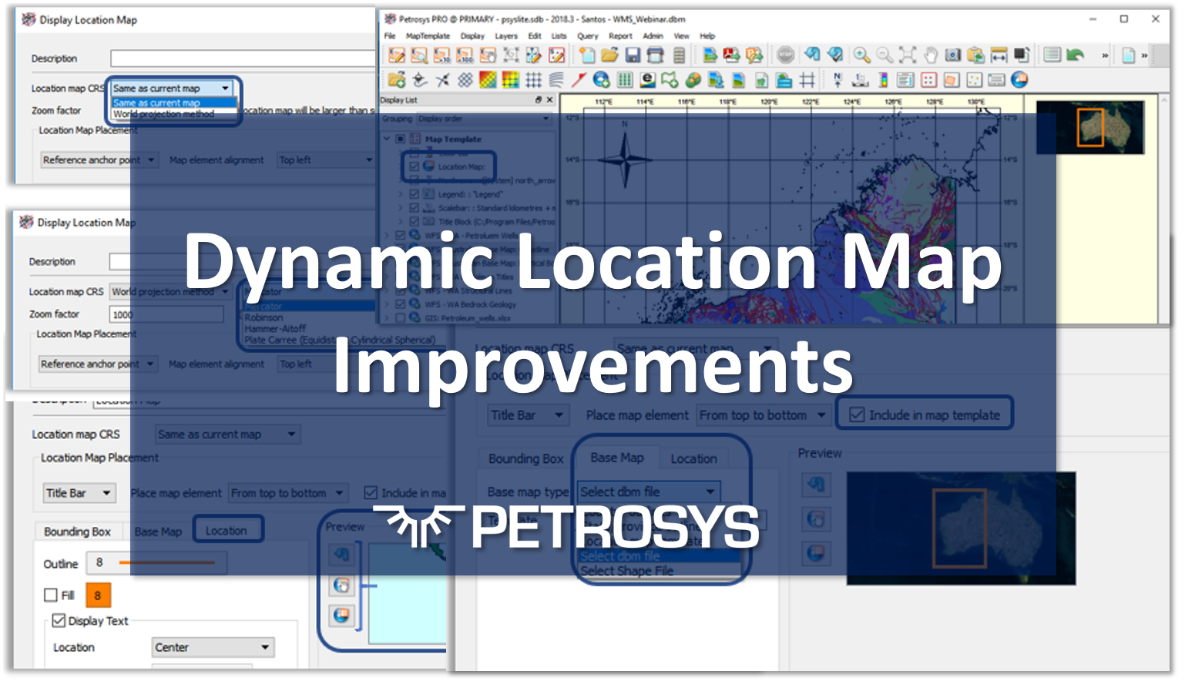Click the location map thumbnail in map corner
The width and height of the screenshot is (1185, 681).
pos(1090,127)
